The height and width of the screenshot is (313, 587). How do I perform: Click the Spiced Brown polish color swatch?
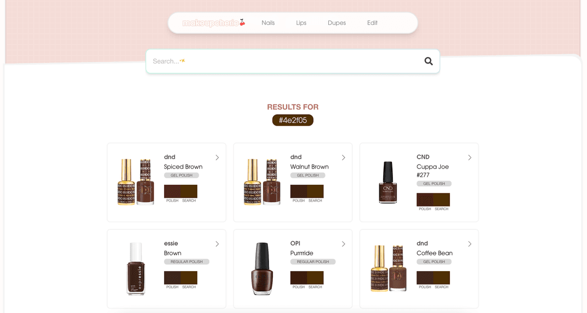(172, 191)
